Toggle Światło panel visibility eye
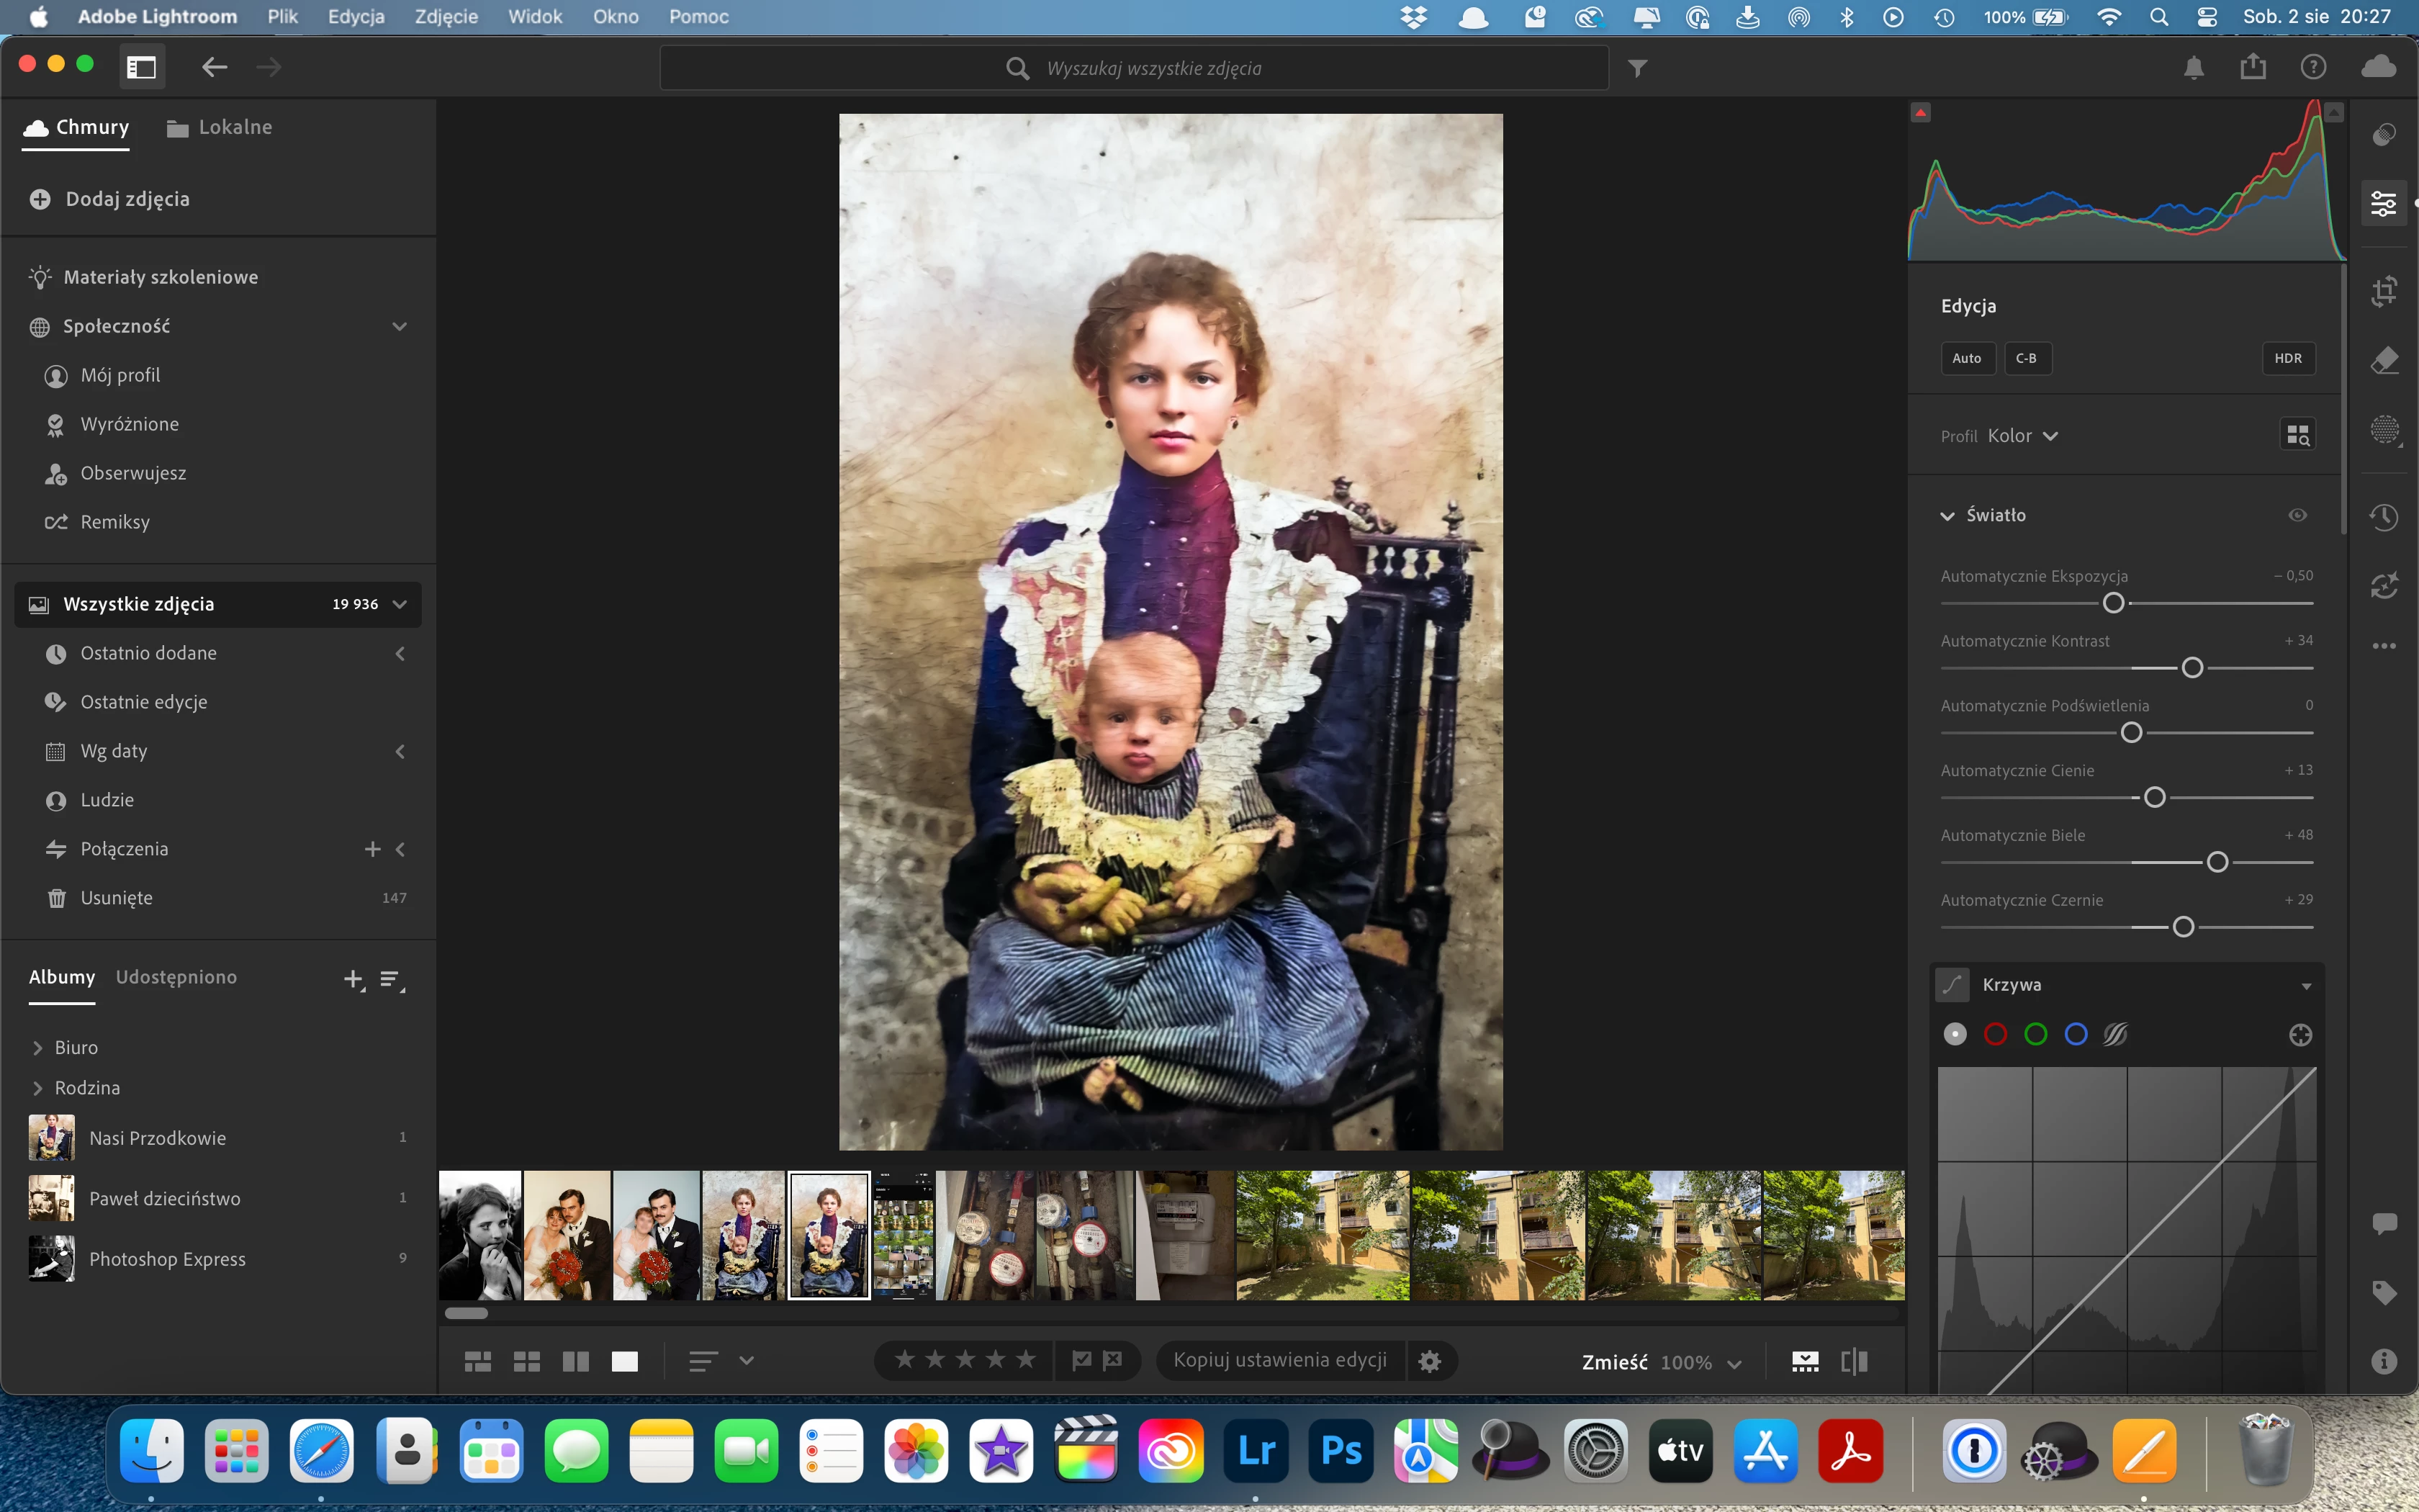Viewport: 2419px width, 1512px height. [2298, 515]
